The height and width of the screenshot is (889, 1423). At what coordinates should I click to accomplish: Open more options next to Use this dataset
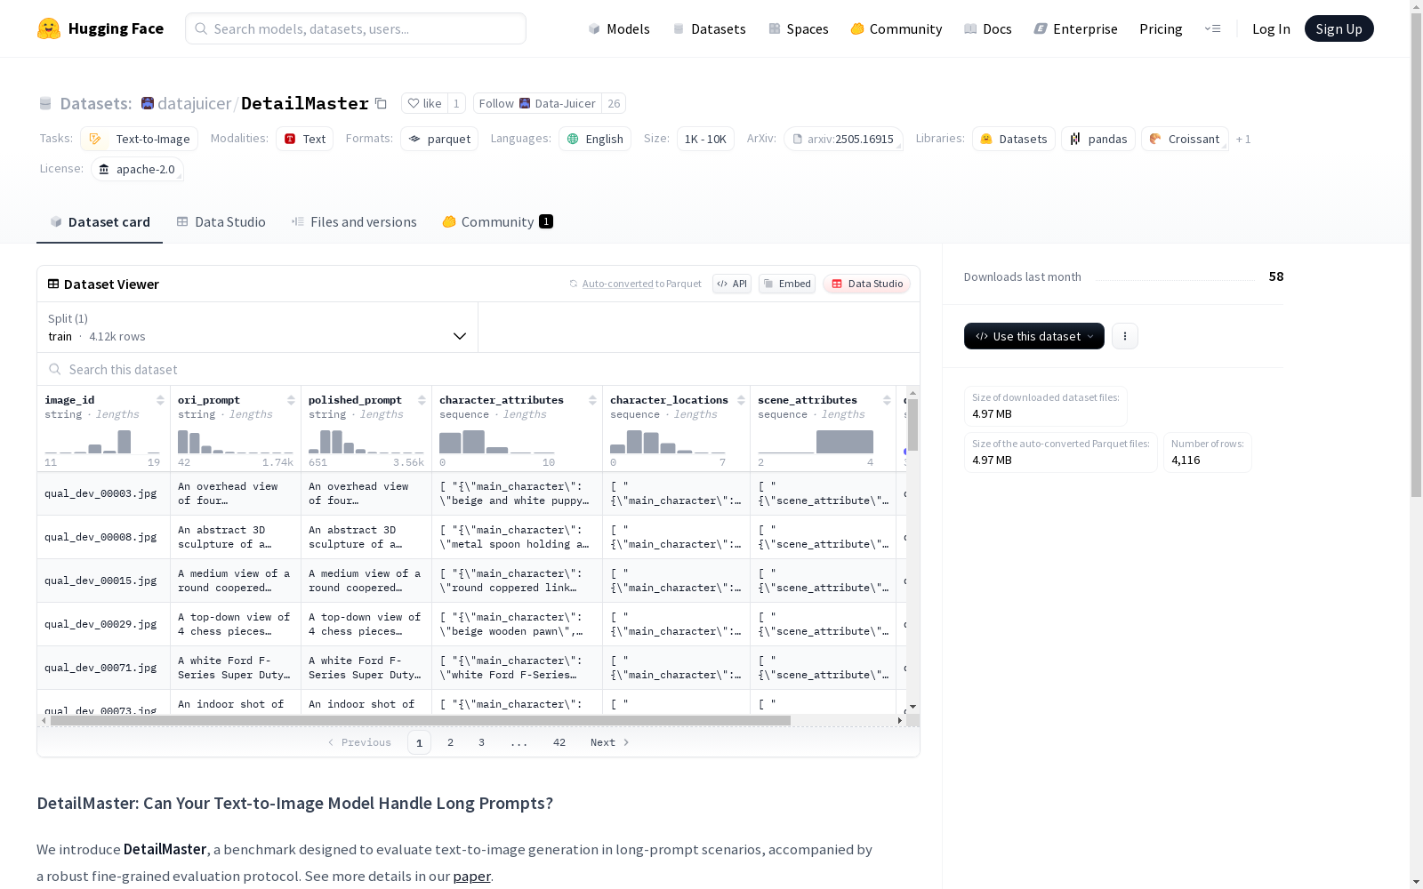1124,336
